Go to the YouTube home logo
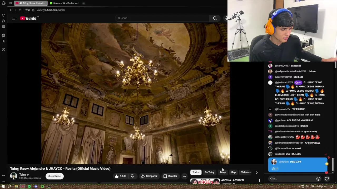 (28, 18)
